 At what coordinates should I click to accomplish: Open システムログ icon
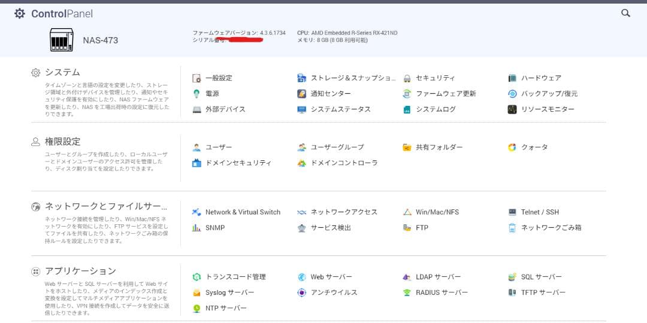click(407, 109)
